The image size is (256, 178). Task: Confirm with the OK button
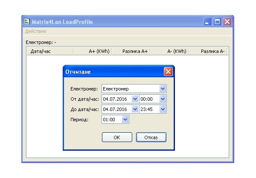click(117, 137)
